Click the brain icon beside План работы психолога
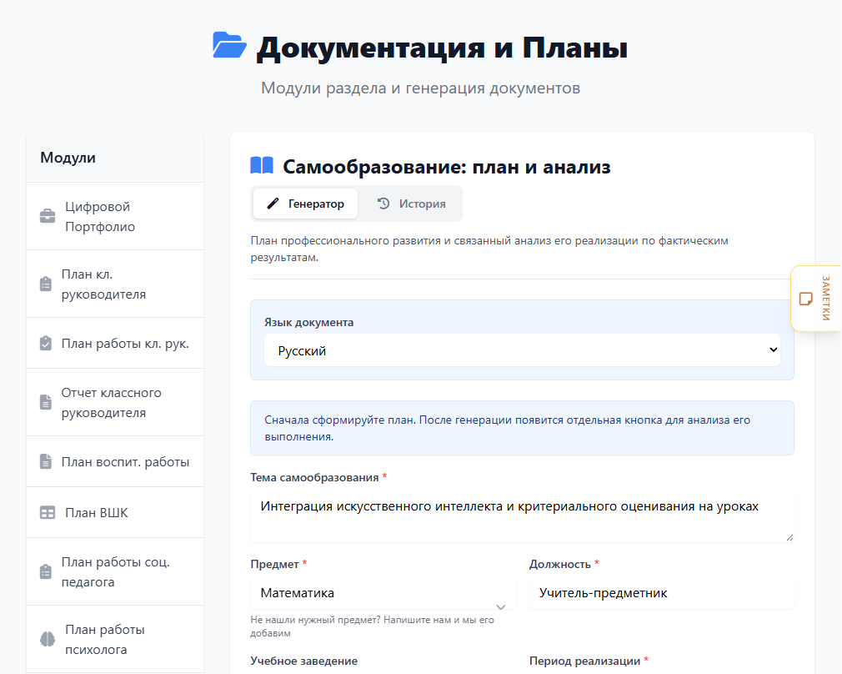842x674 pixels. tap(48, 639)
